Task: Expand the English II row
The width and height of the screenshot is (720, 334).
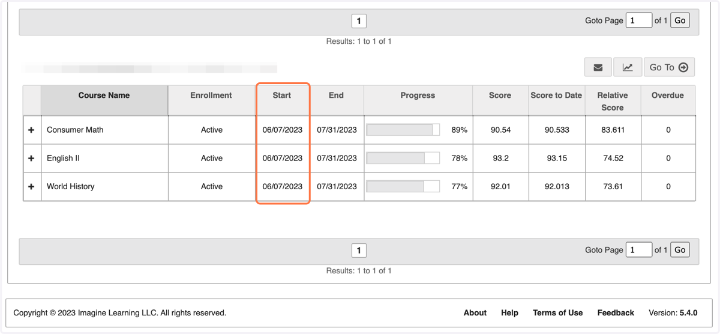Action: (x=31, y=158)
